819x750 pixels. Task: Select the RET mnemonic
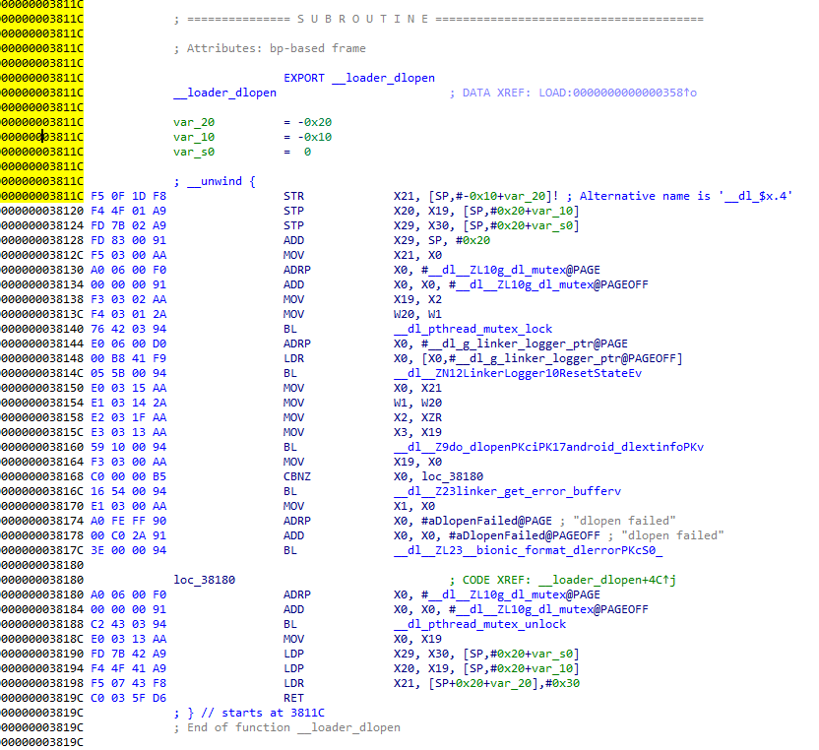click(x=293, y=698)
